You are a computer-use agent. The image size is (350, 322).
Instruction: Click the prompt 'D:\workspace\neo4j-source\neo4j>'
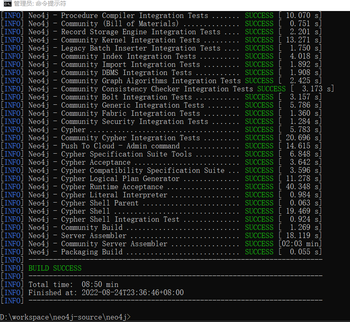click(65, 317)
